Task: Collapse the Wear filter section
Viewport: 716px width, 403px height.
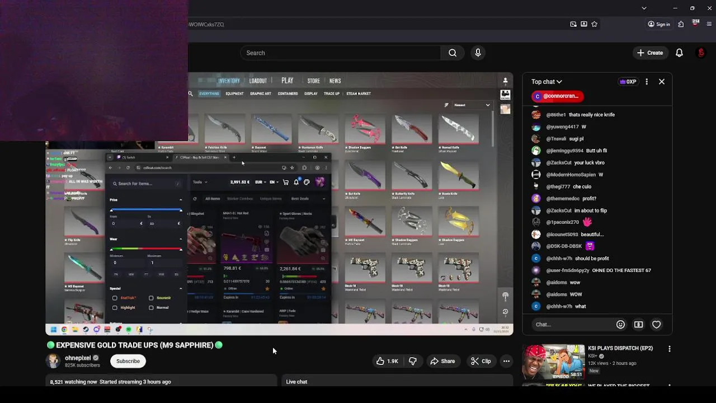Action: (x=180, y=240)
